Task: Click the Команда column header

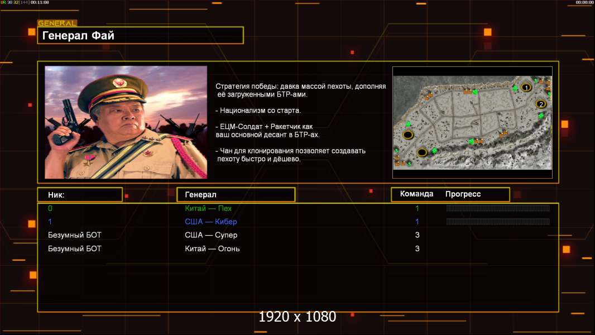Action: pyautogui.click(x=416, y=194)
